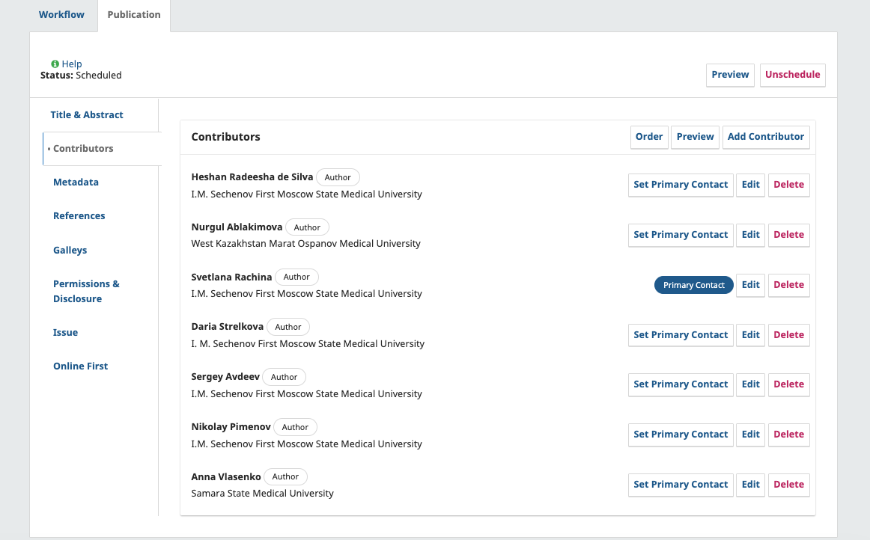
Task: Click the green Help info icon
Action: coord(55,64)
